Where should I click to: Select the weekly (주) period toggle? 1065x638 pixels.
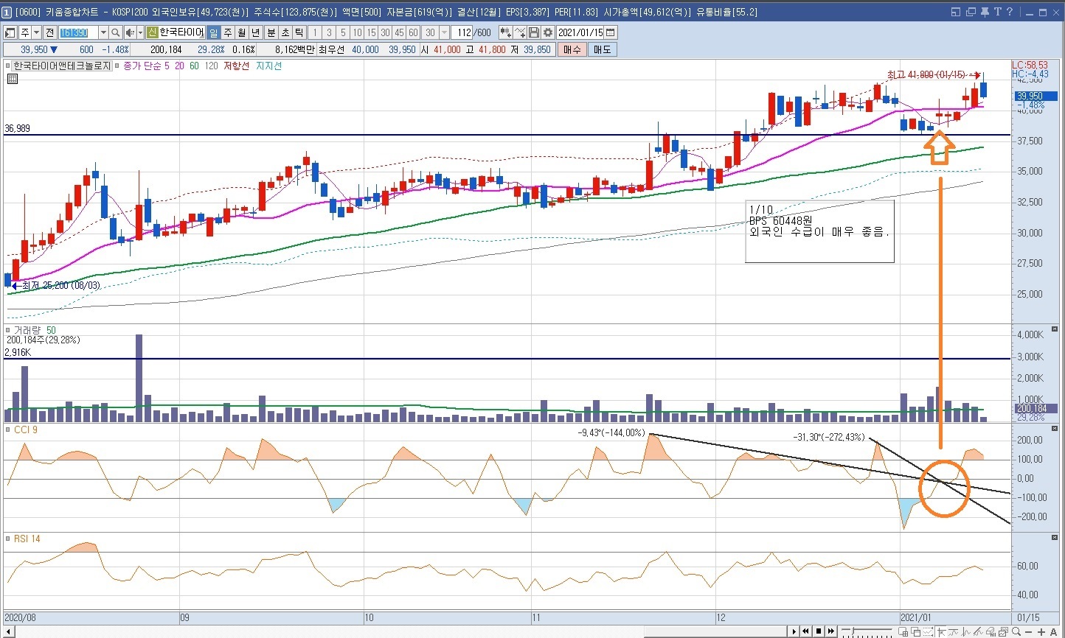coord(227,32)
